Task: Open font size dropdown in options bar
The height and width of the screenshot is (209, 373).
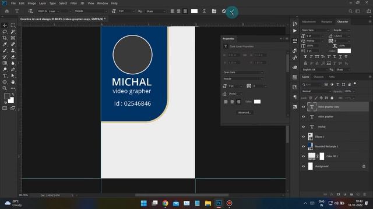Action: (x=133, y=11)
